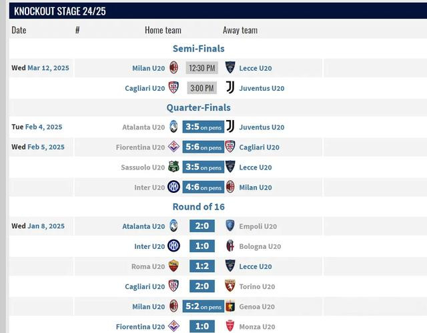Open Roma–Lecce 1:2 score

[202, 266]
